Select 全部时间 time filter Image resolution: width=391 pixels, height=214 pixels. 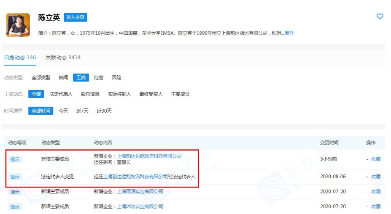(40, 111)
